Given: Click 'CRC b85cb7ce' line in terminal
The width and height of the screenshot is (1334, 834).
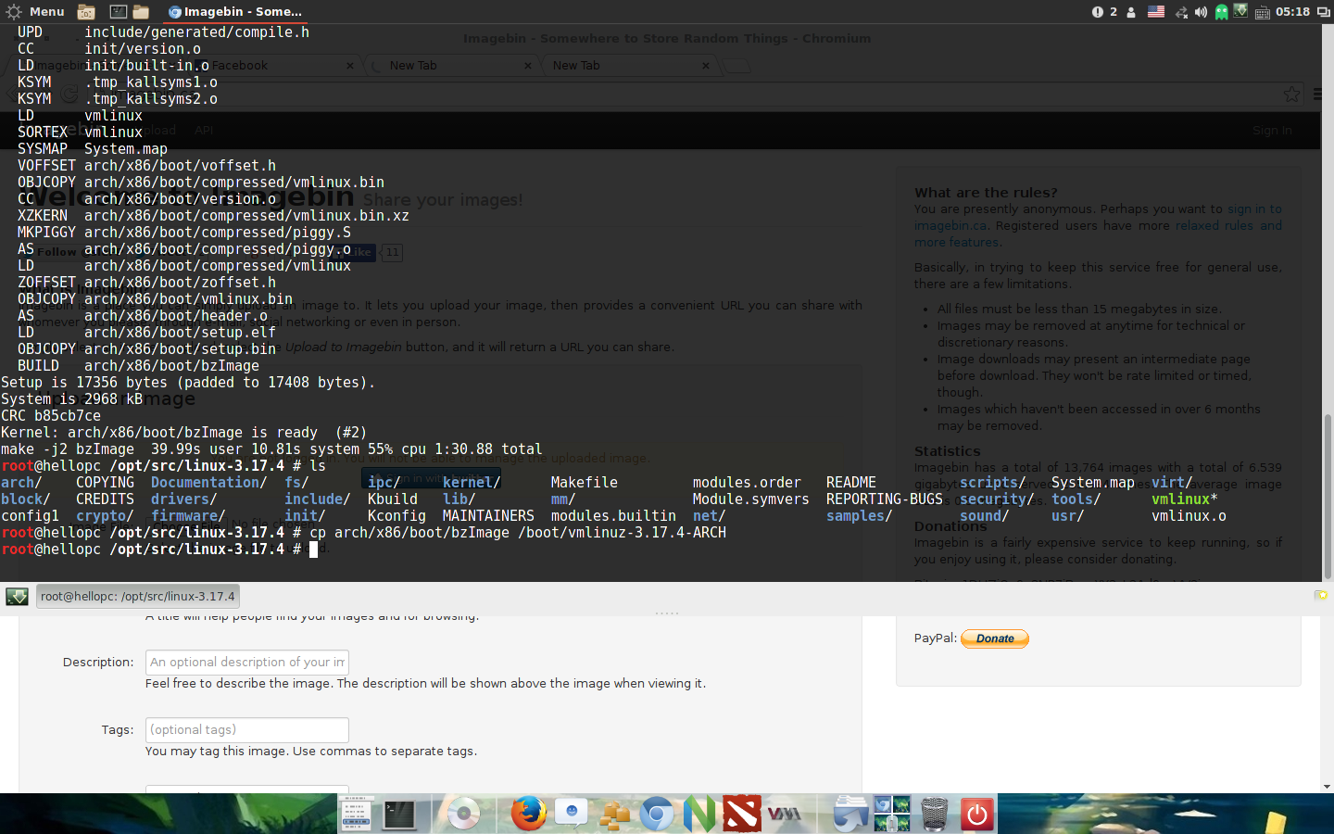Looking at the screenshot, I should [51, 416].
